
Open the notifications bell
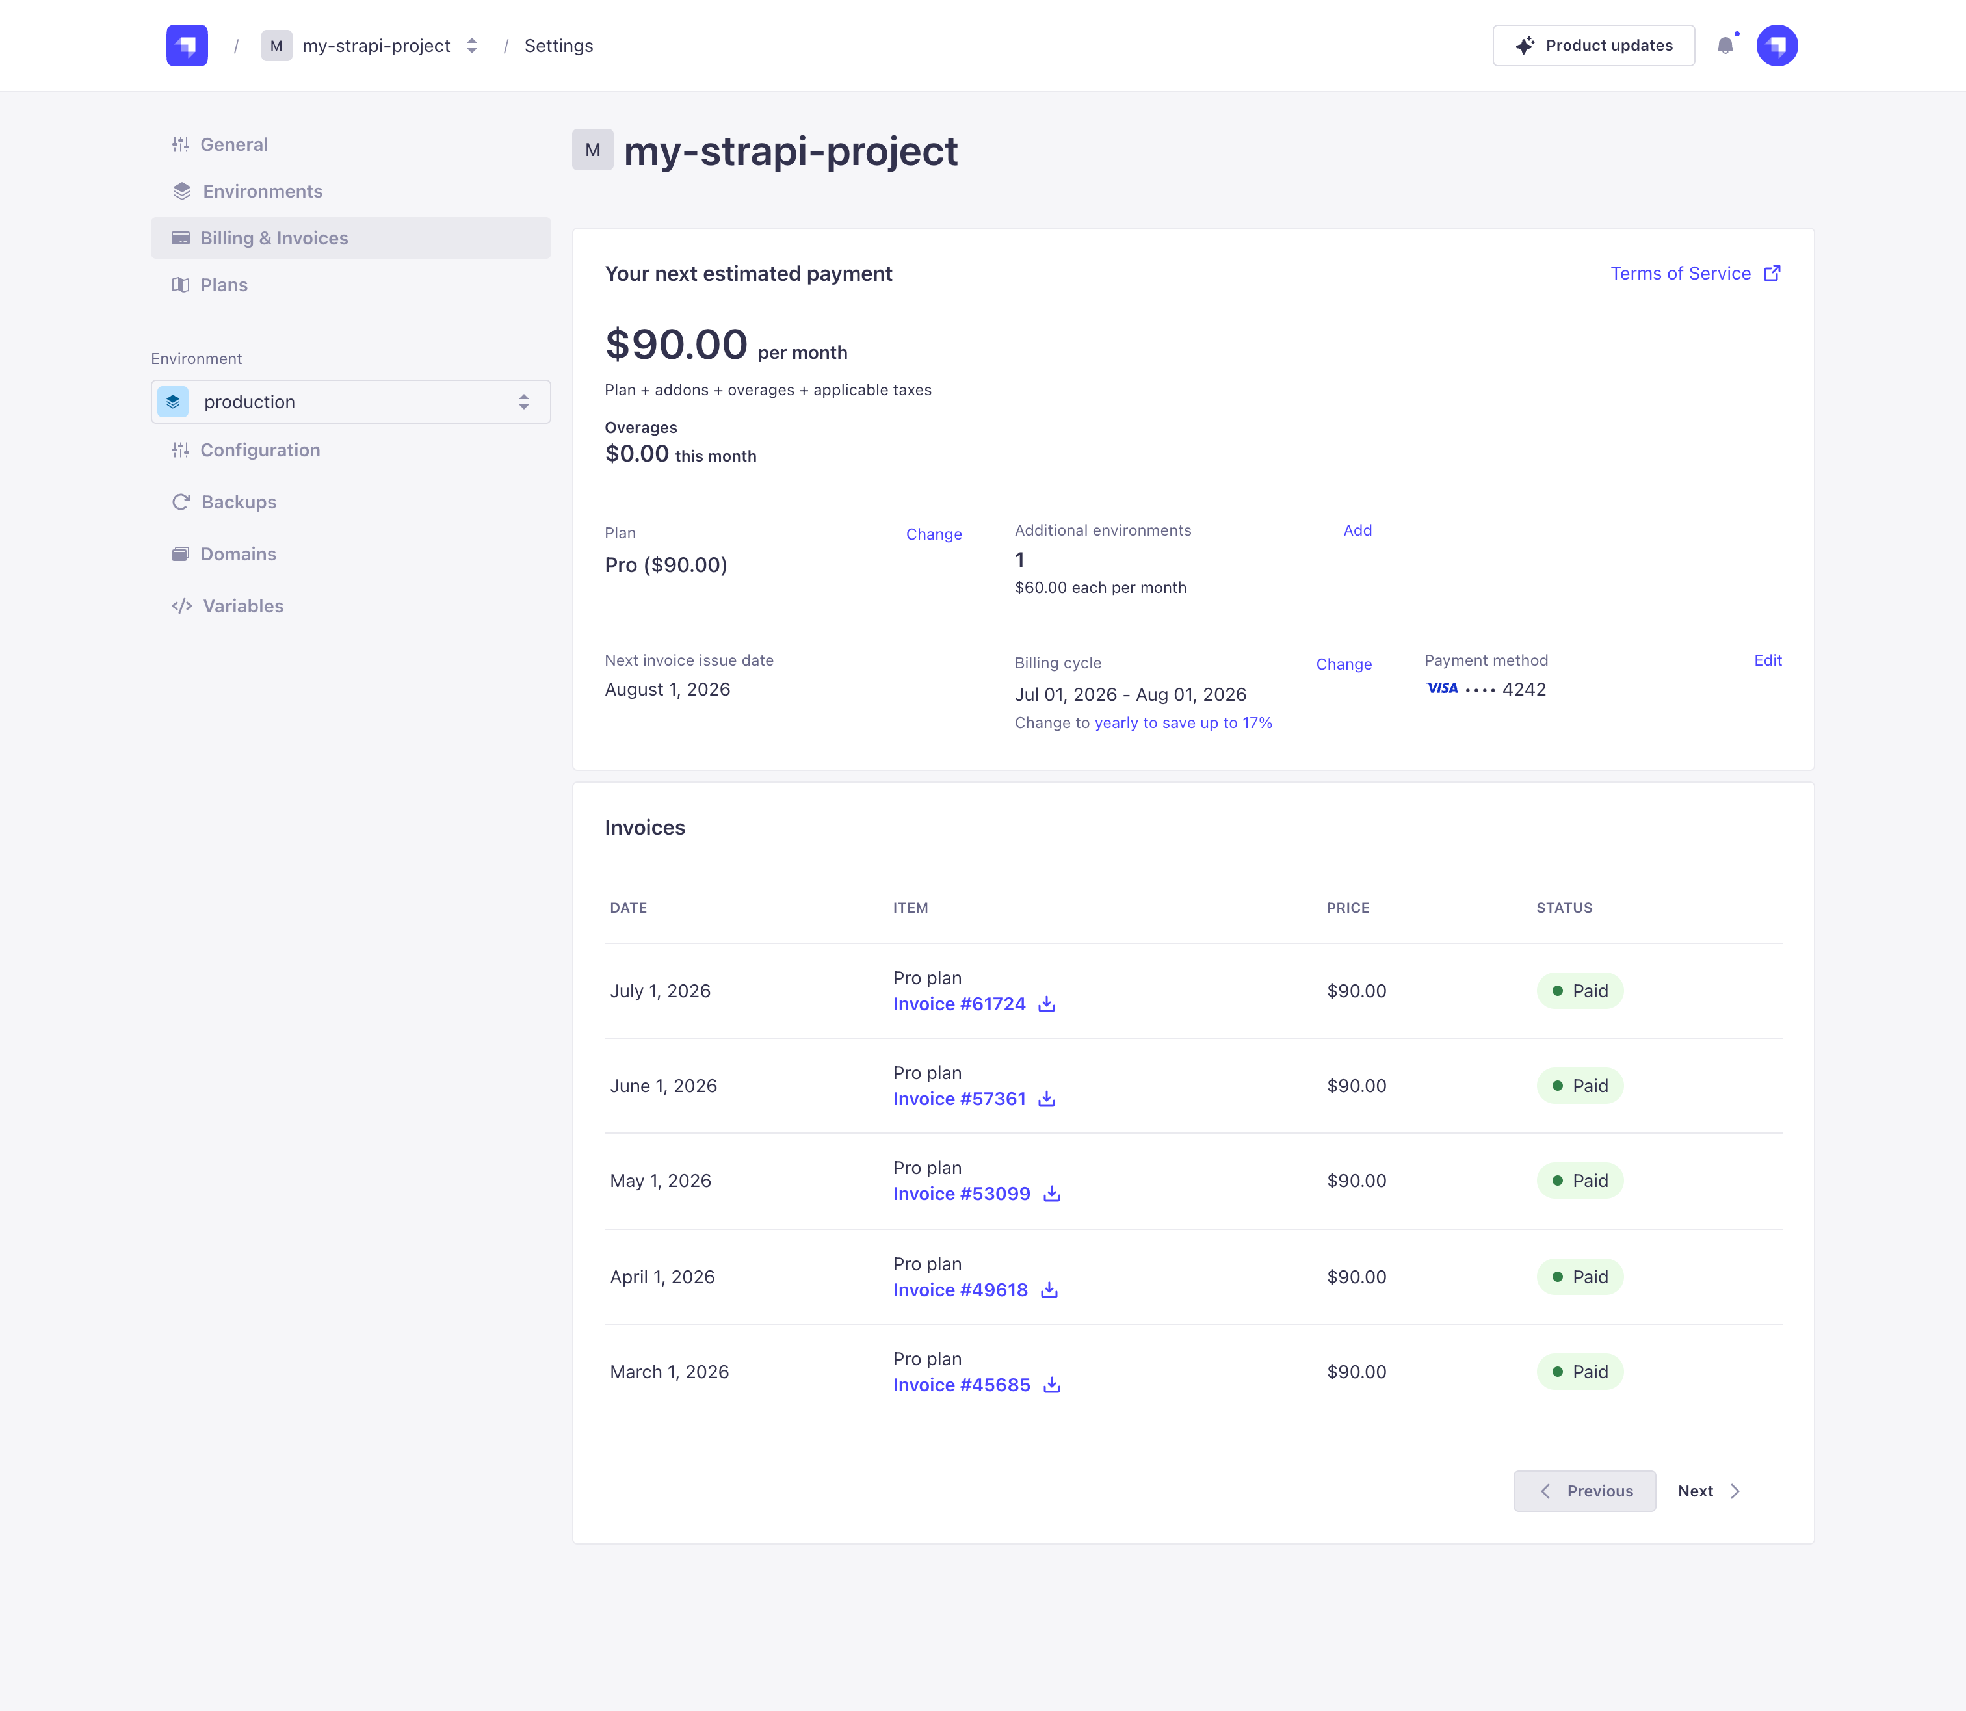point(1725,46)
